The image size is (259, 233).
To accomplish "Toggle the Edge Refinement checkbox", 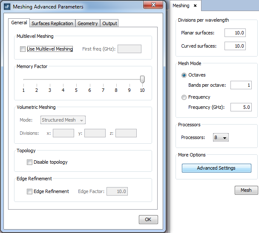I will (x=30, y=191).
